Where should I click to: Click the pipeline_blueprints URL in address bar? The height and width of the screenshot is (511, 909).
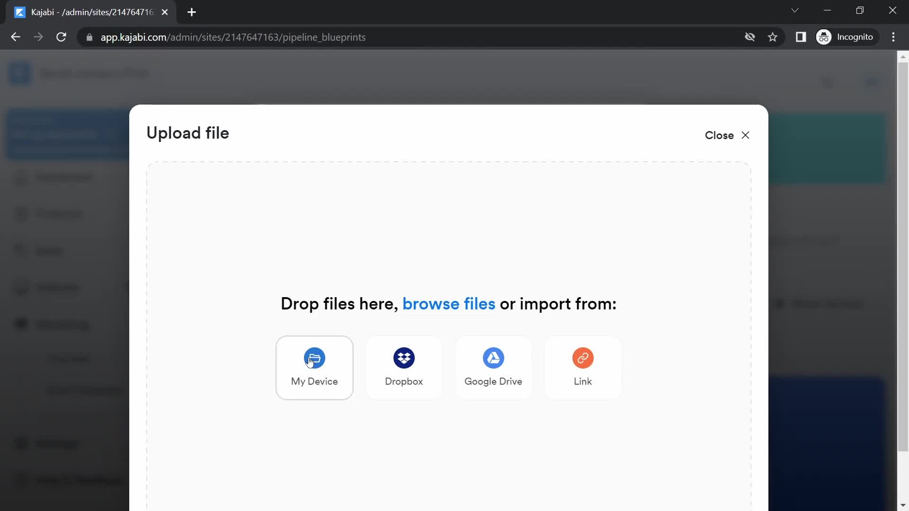tap(233, 37)
